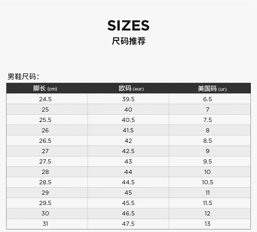Select EUR size cell 39.5
The width and height of the screenshot is (257, 232).
tap(128, 99)
